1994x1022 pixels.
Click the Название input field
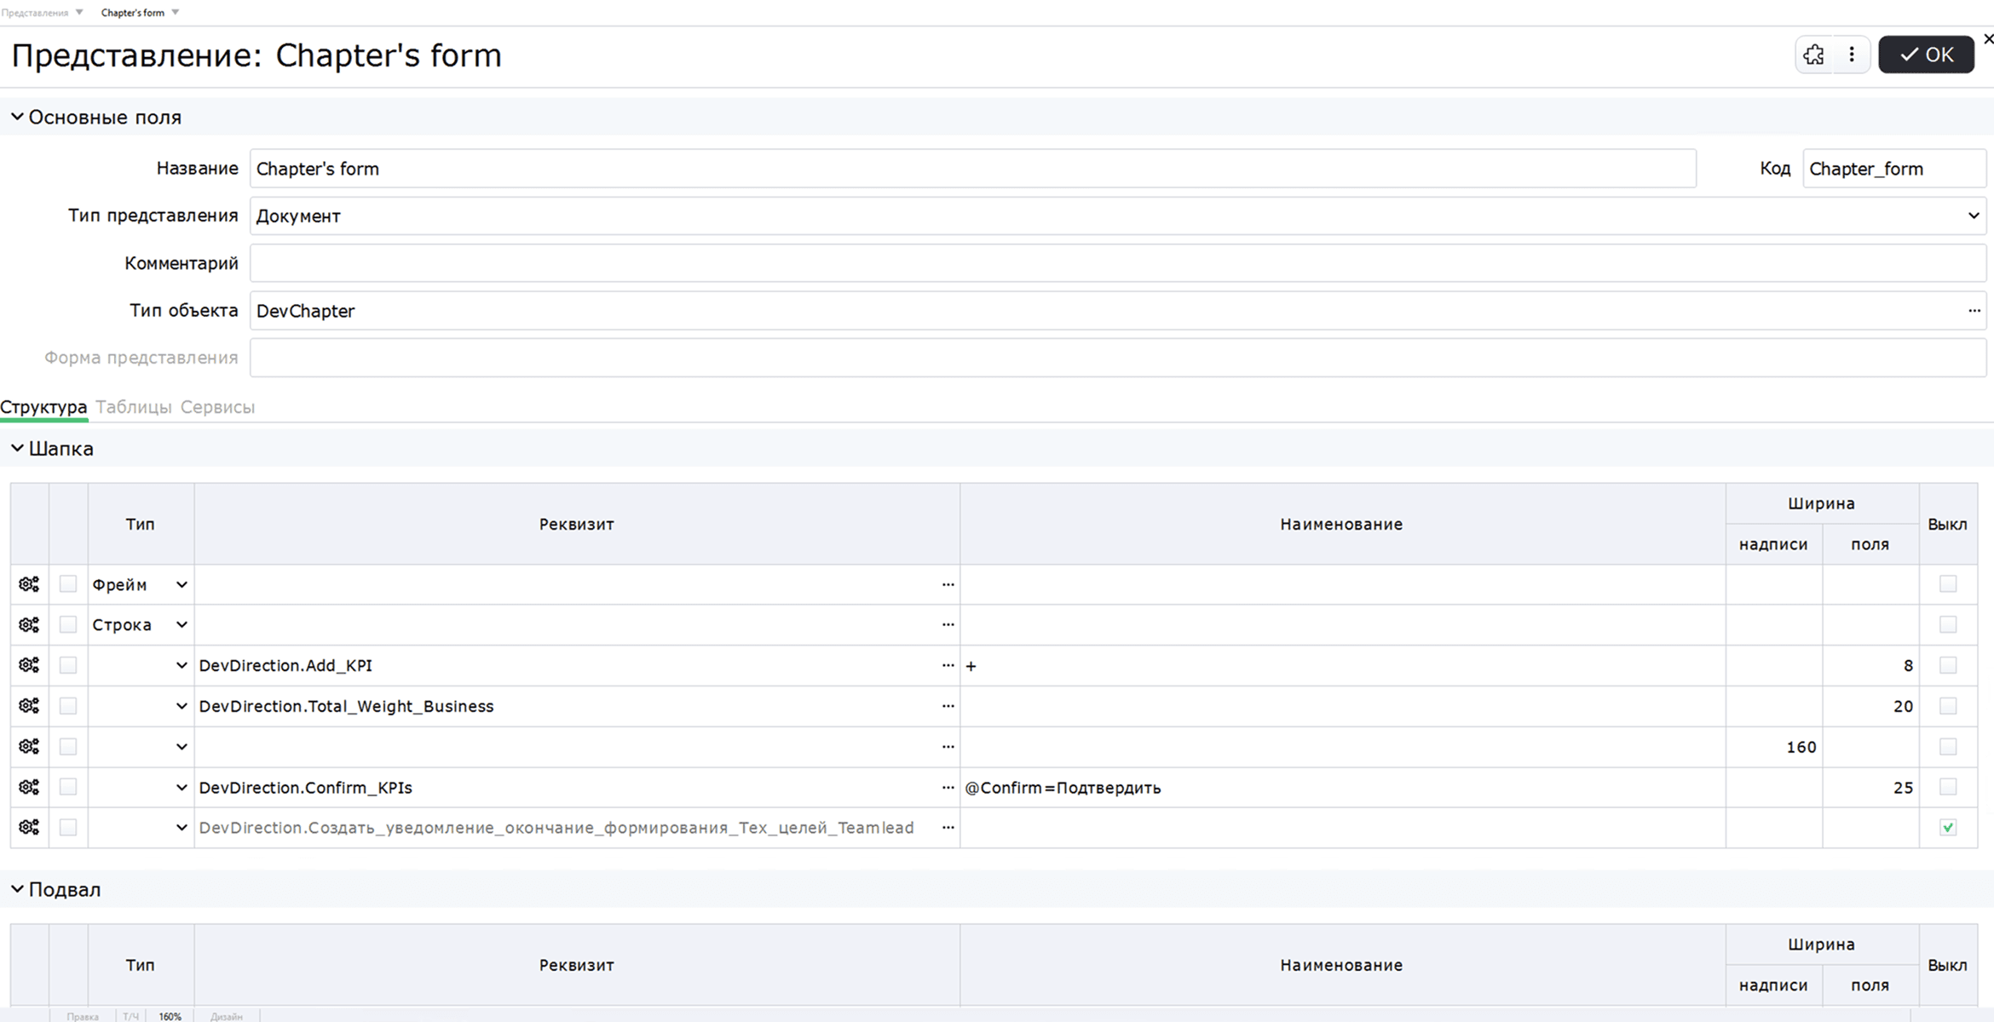point(972,169)
